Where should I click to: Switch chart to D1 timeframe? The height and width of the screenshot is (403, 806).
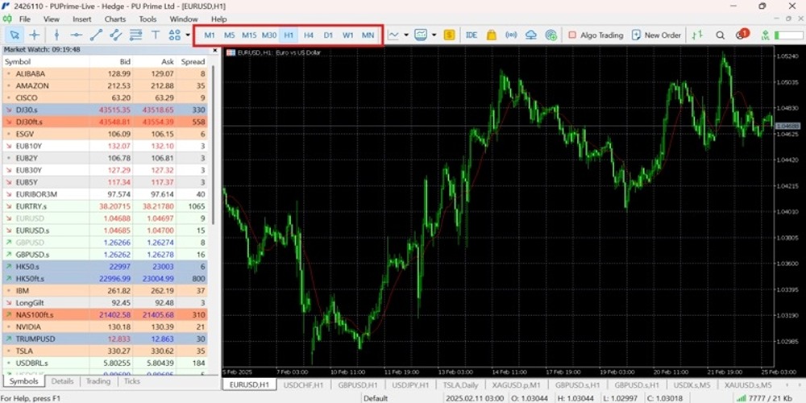click(329, 35)
